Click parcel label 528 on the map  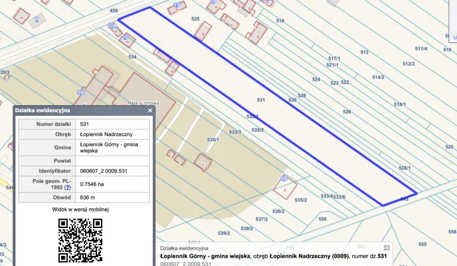[301, 96]
